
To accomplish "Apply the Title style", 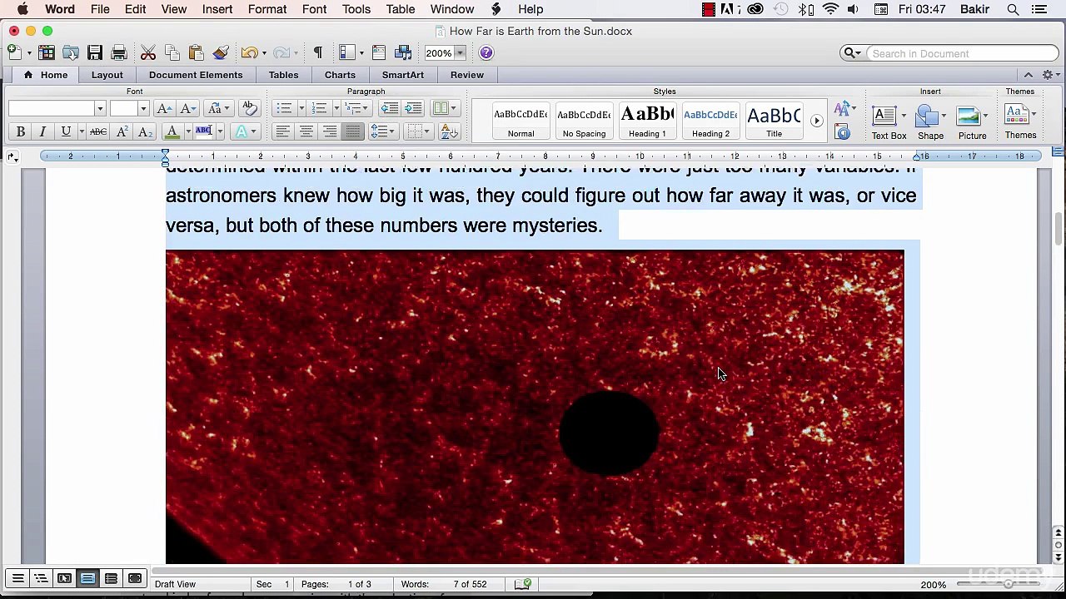I will coord(774,121).
